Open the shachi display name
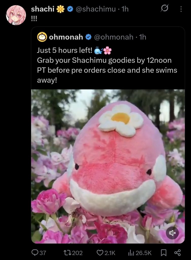 (x=43, y=9)
